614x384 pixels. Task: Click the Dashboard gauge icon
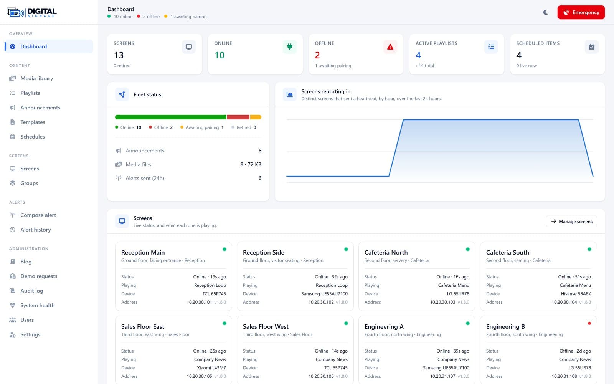[x=13, y=46]
